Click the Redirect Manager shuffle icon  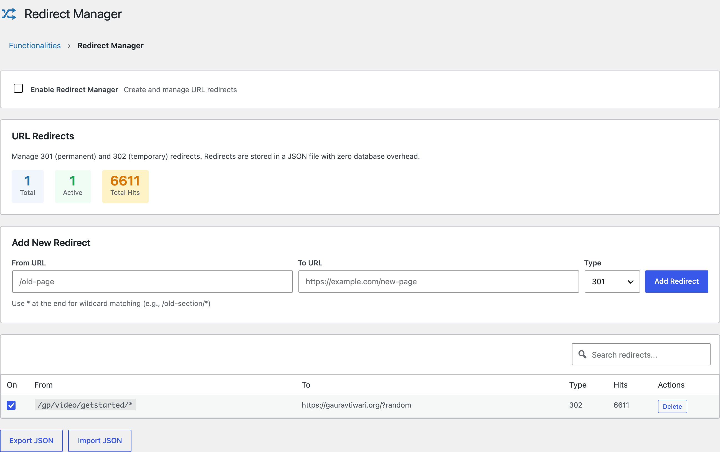coord(9,14)
